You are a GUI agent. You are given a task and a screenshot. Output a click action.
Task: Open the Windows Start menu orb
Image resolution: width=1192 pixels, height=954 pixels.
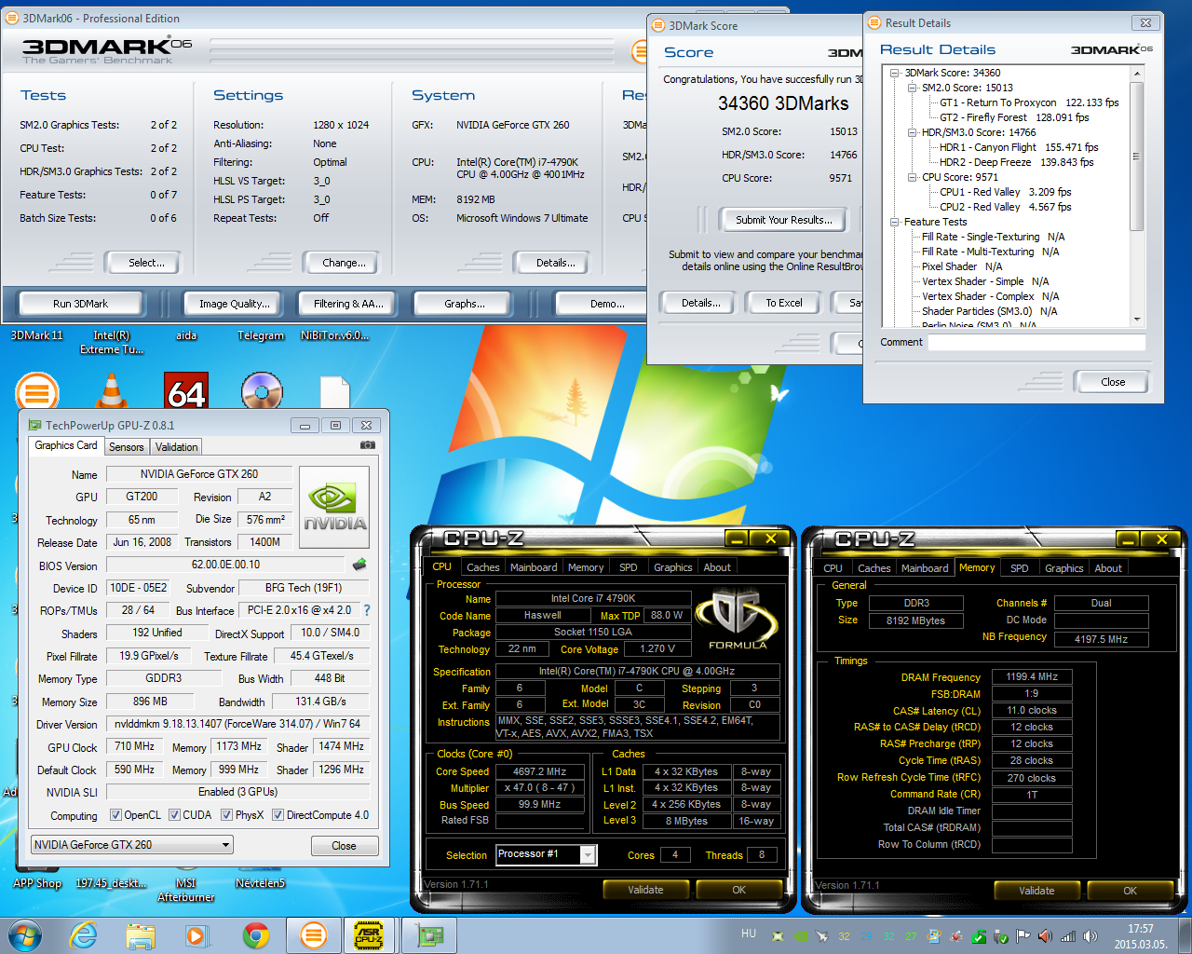(x=24, y=935)
